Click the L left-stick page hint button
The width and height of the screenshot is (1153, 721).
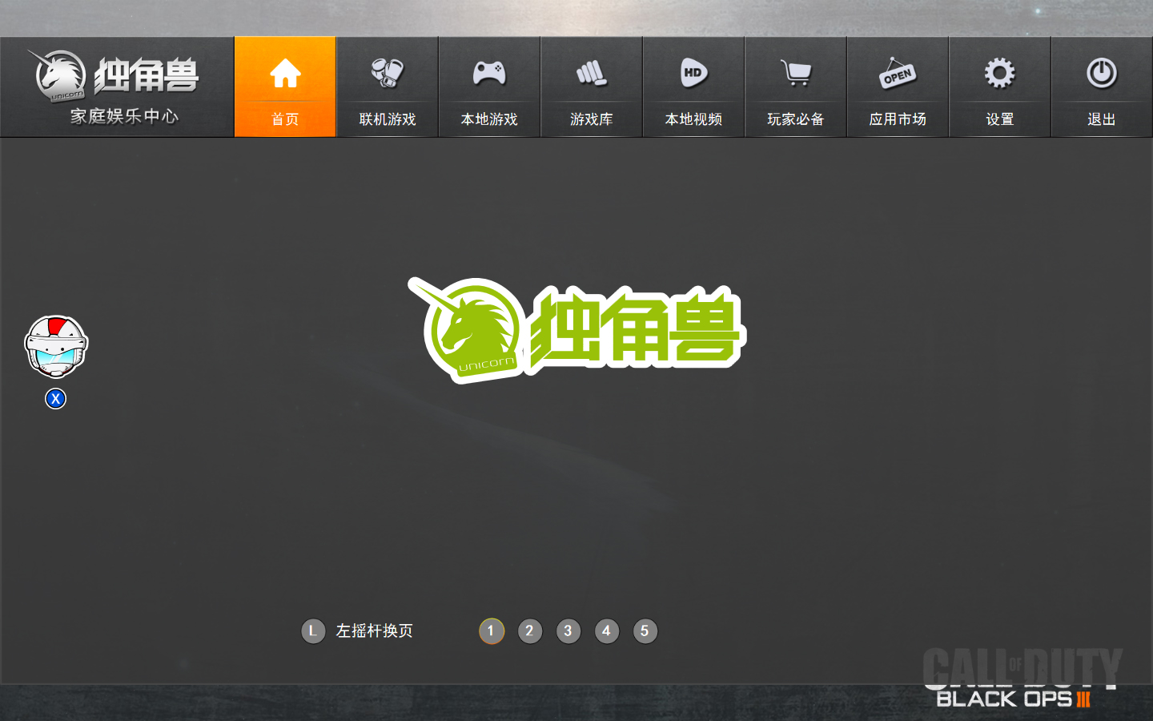coord(313,631)
